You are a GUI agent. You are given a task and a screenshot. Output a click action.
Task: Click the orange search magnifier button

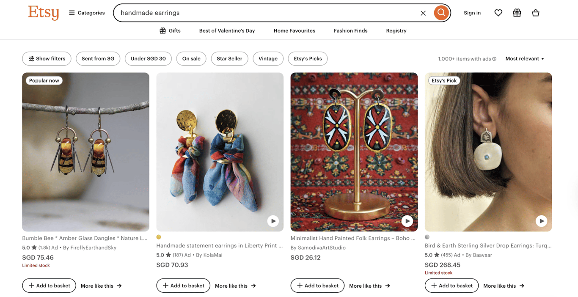coord(441,13)
